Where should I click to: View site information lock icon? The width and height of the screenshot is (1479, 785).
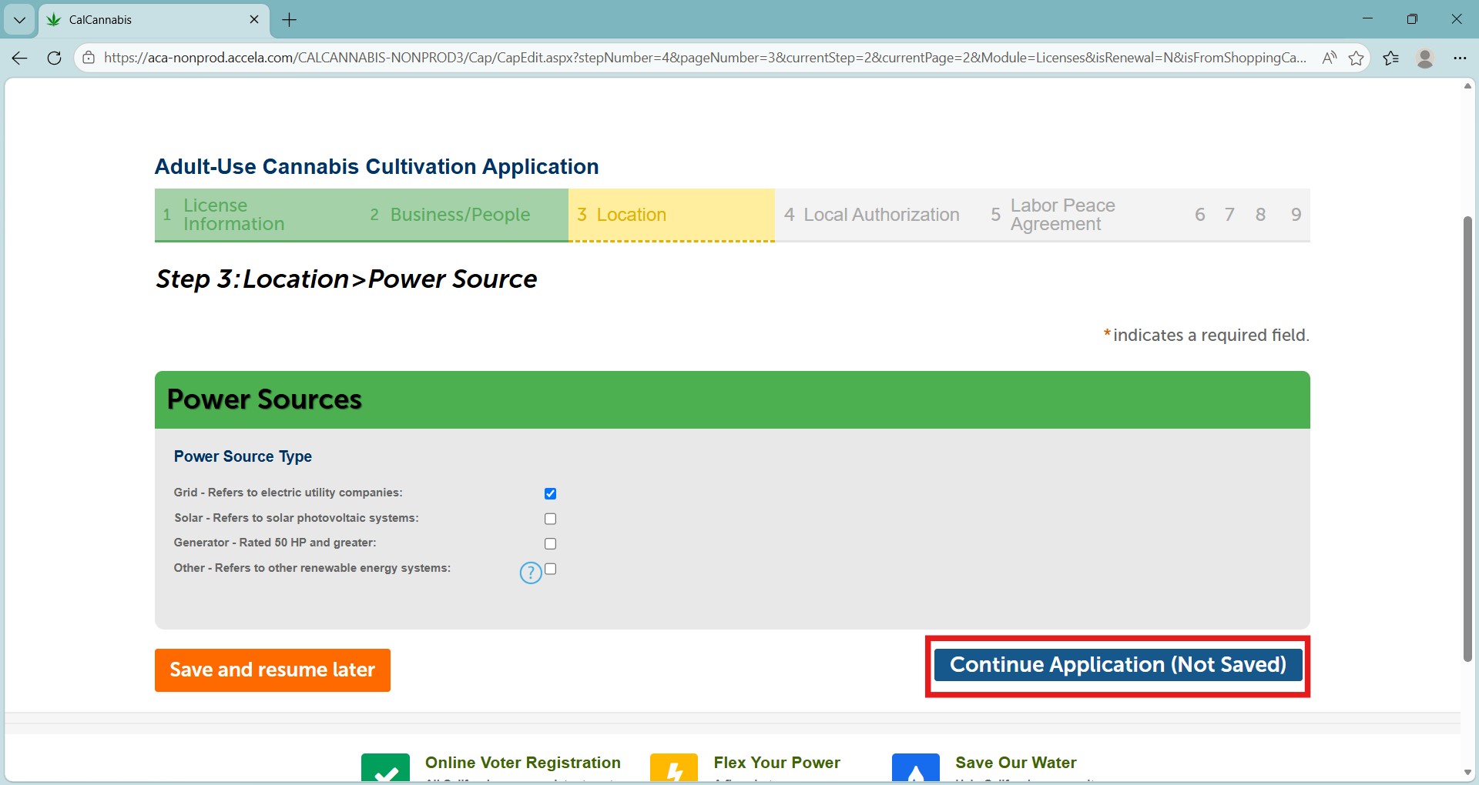(x=89, y=58)
